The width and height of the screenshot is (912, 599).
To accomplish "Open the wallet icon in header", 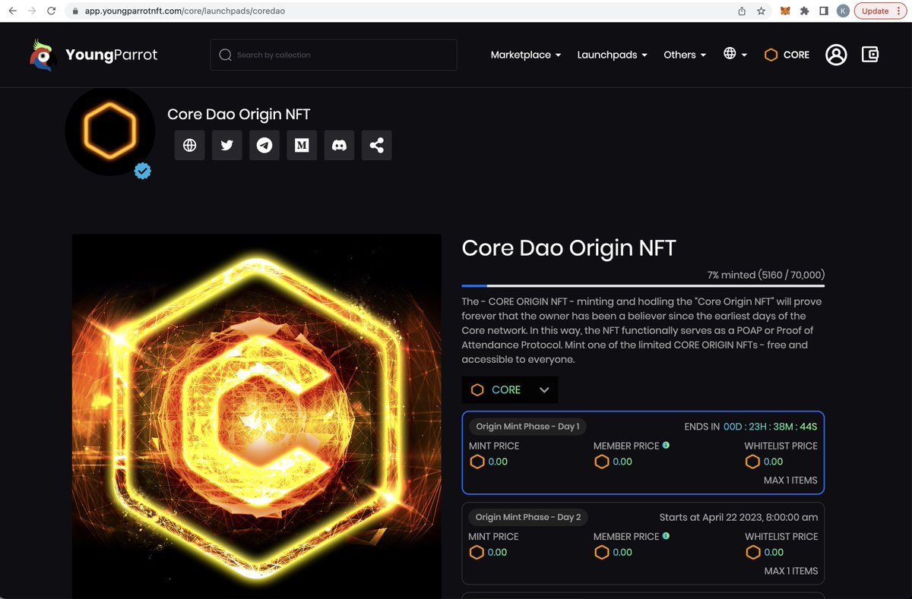I will point(870,55).
